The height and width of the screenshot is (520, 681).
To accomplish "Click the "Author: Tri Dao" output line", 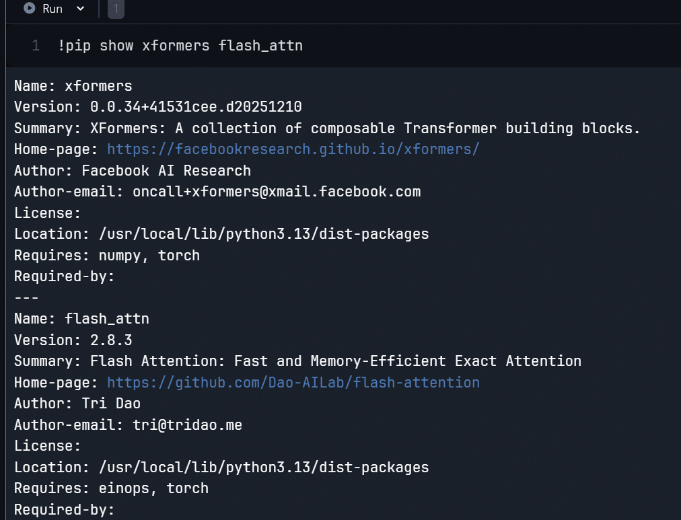I will (x=77, y=404).
